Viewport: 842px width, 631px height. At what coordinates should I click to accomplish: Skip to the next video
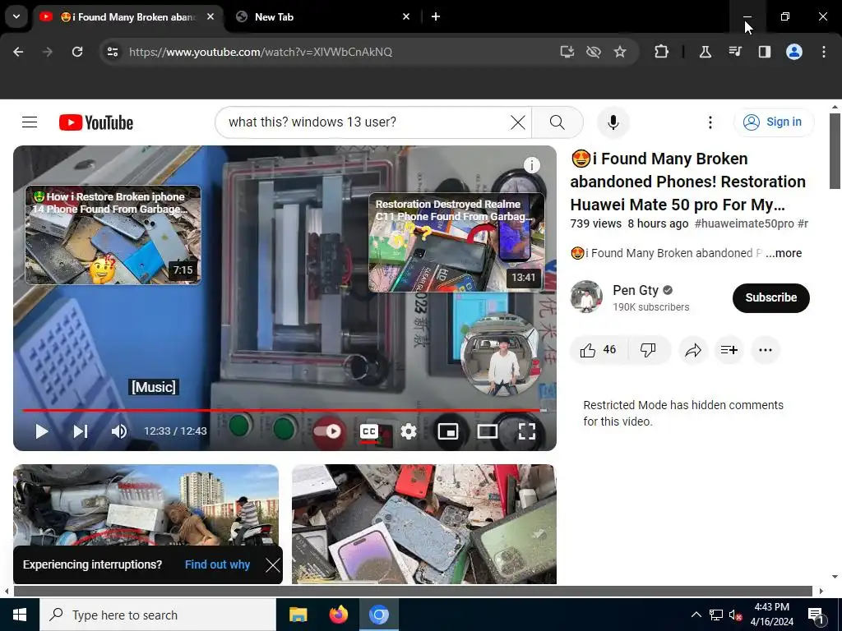(81, 431)
